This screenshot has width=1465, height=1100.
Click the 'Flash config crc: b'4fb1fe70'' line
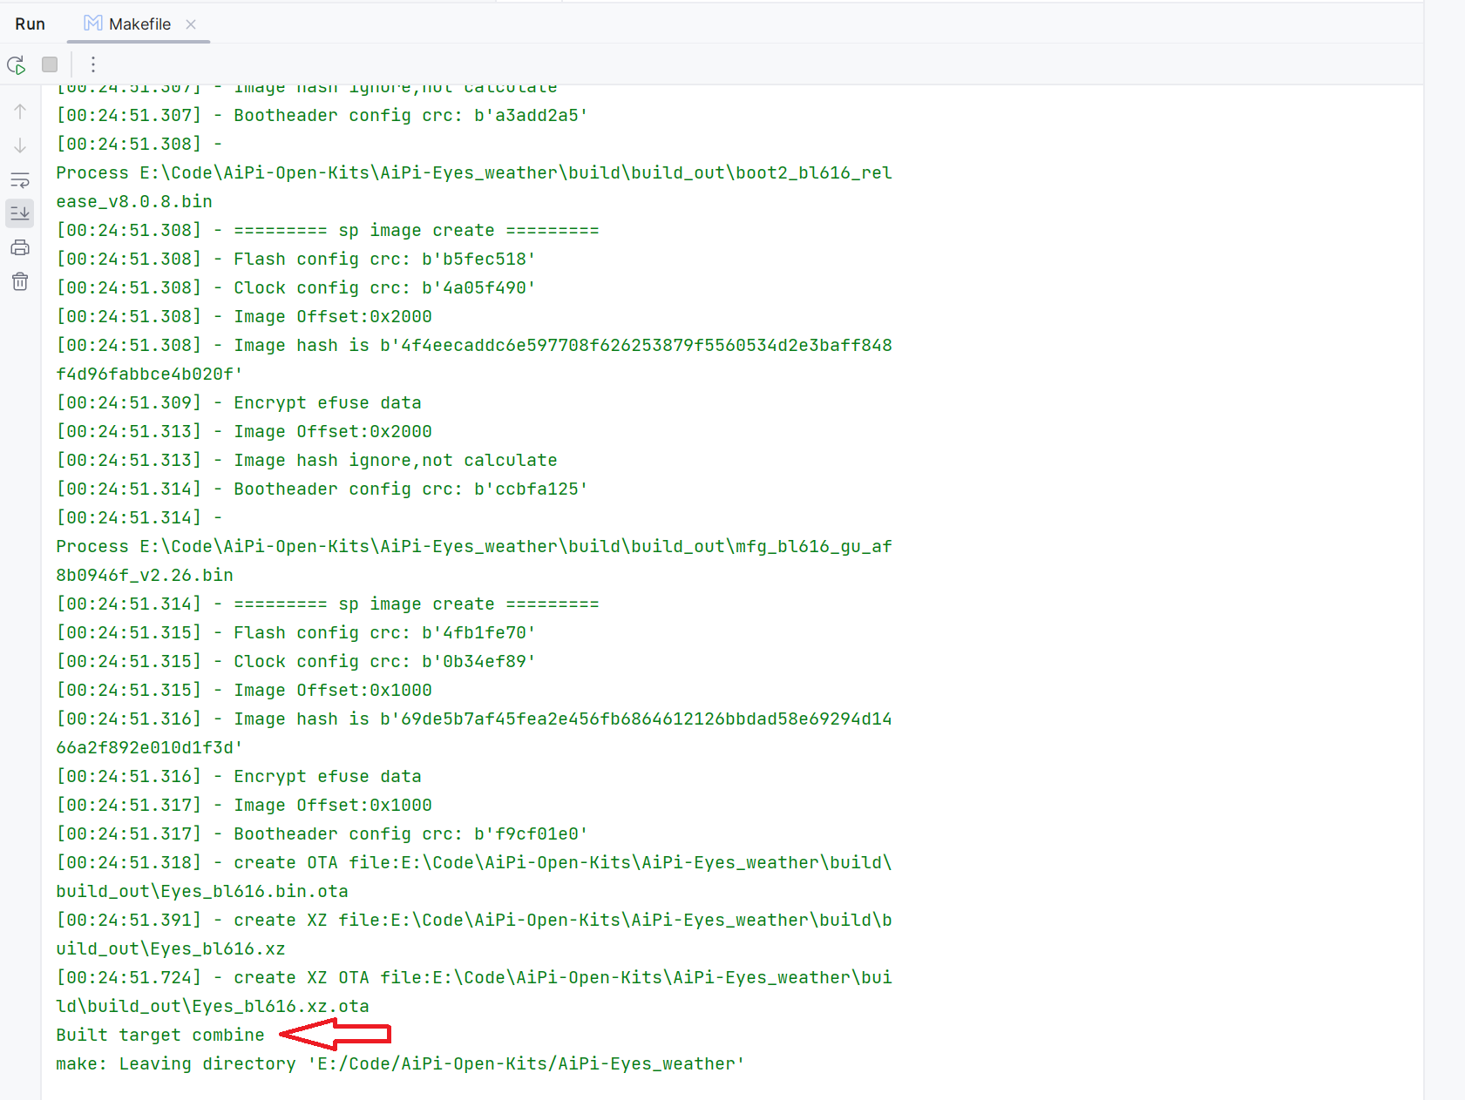point(296,632)
